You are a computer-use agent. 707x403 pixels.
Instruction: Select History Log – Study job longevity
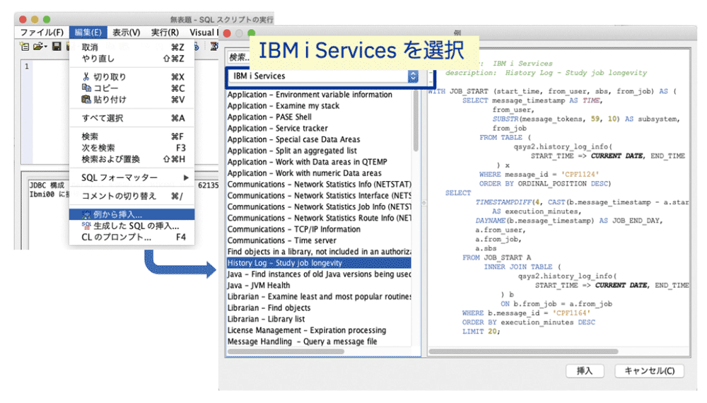click(319, 263)
